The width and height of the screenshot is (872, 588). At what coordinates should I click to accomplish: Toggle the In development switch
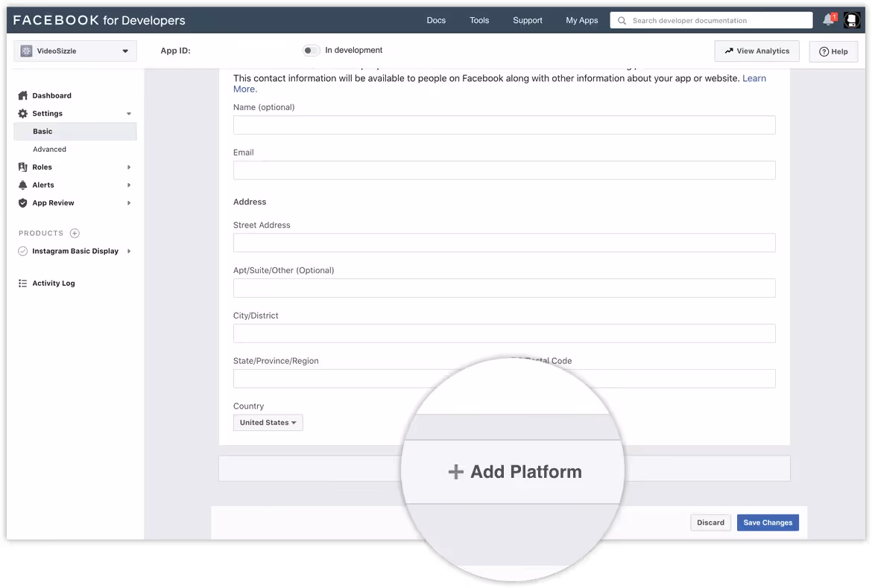(x=311, y=51)
